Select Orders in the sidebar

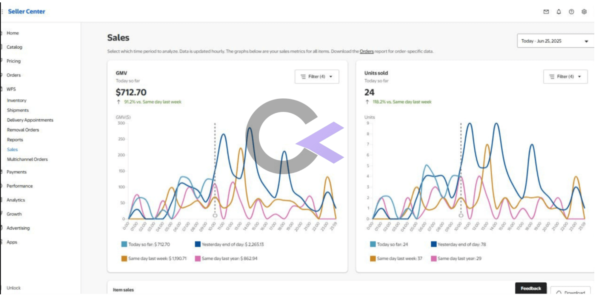[14, 75]
